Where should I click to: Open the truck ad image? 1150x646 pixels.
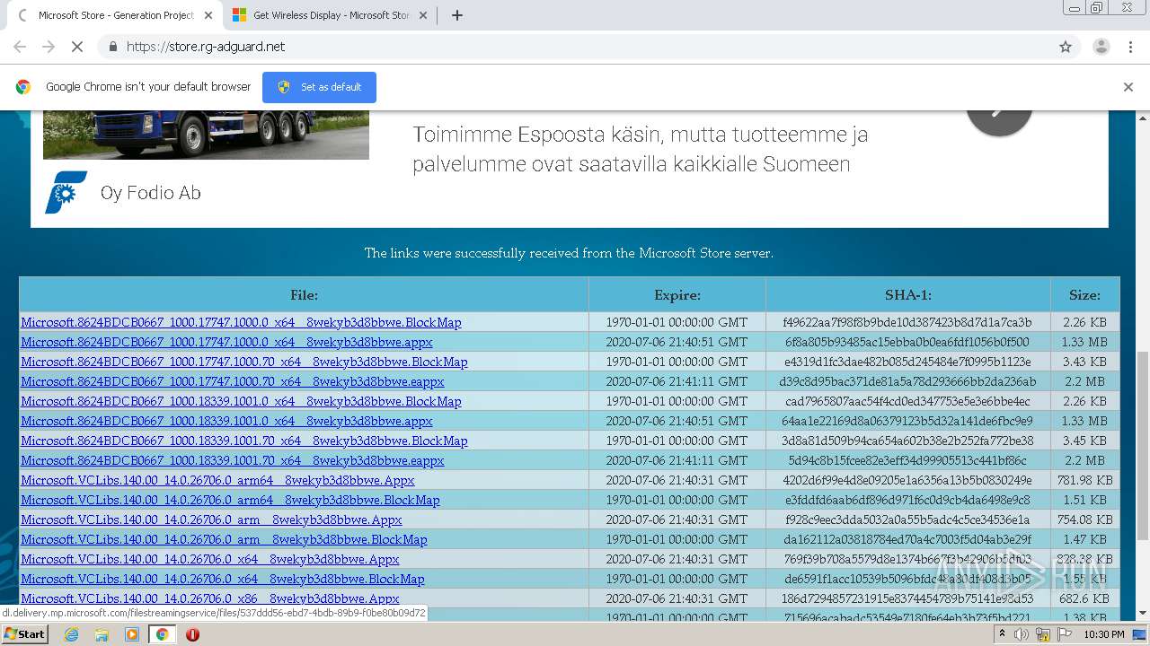click(206, 135)
